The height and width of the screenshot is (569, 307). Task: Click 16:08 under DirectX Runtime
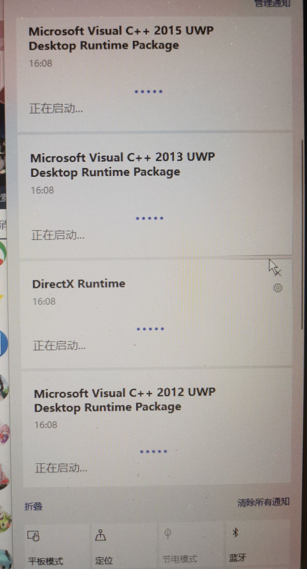click(x=44, y=301)
